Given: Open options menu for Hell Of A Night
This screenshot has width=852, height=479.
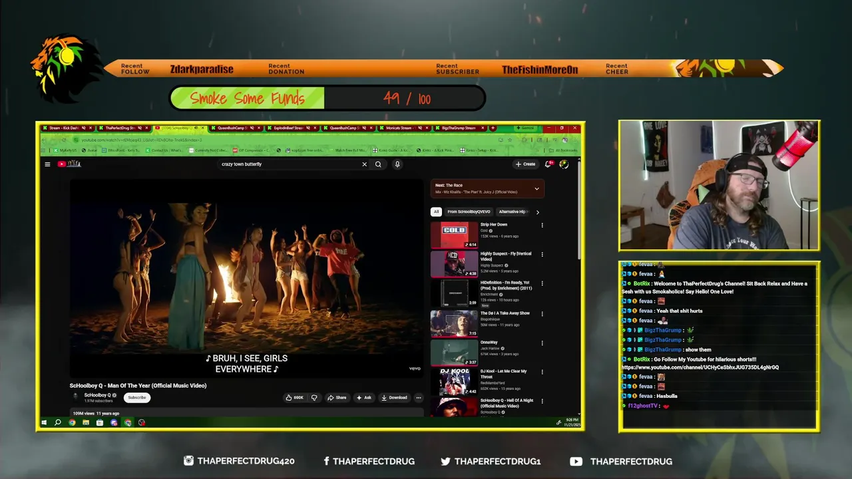Looking at the screenshot, I should click(542, 402).
